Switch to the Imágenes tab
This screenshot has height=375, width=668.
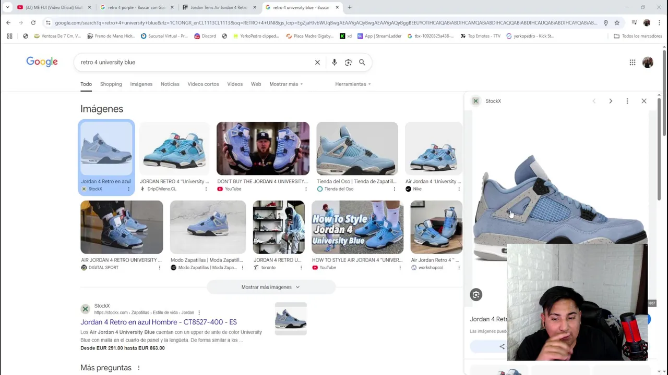(141, 84)
